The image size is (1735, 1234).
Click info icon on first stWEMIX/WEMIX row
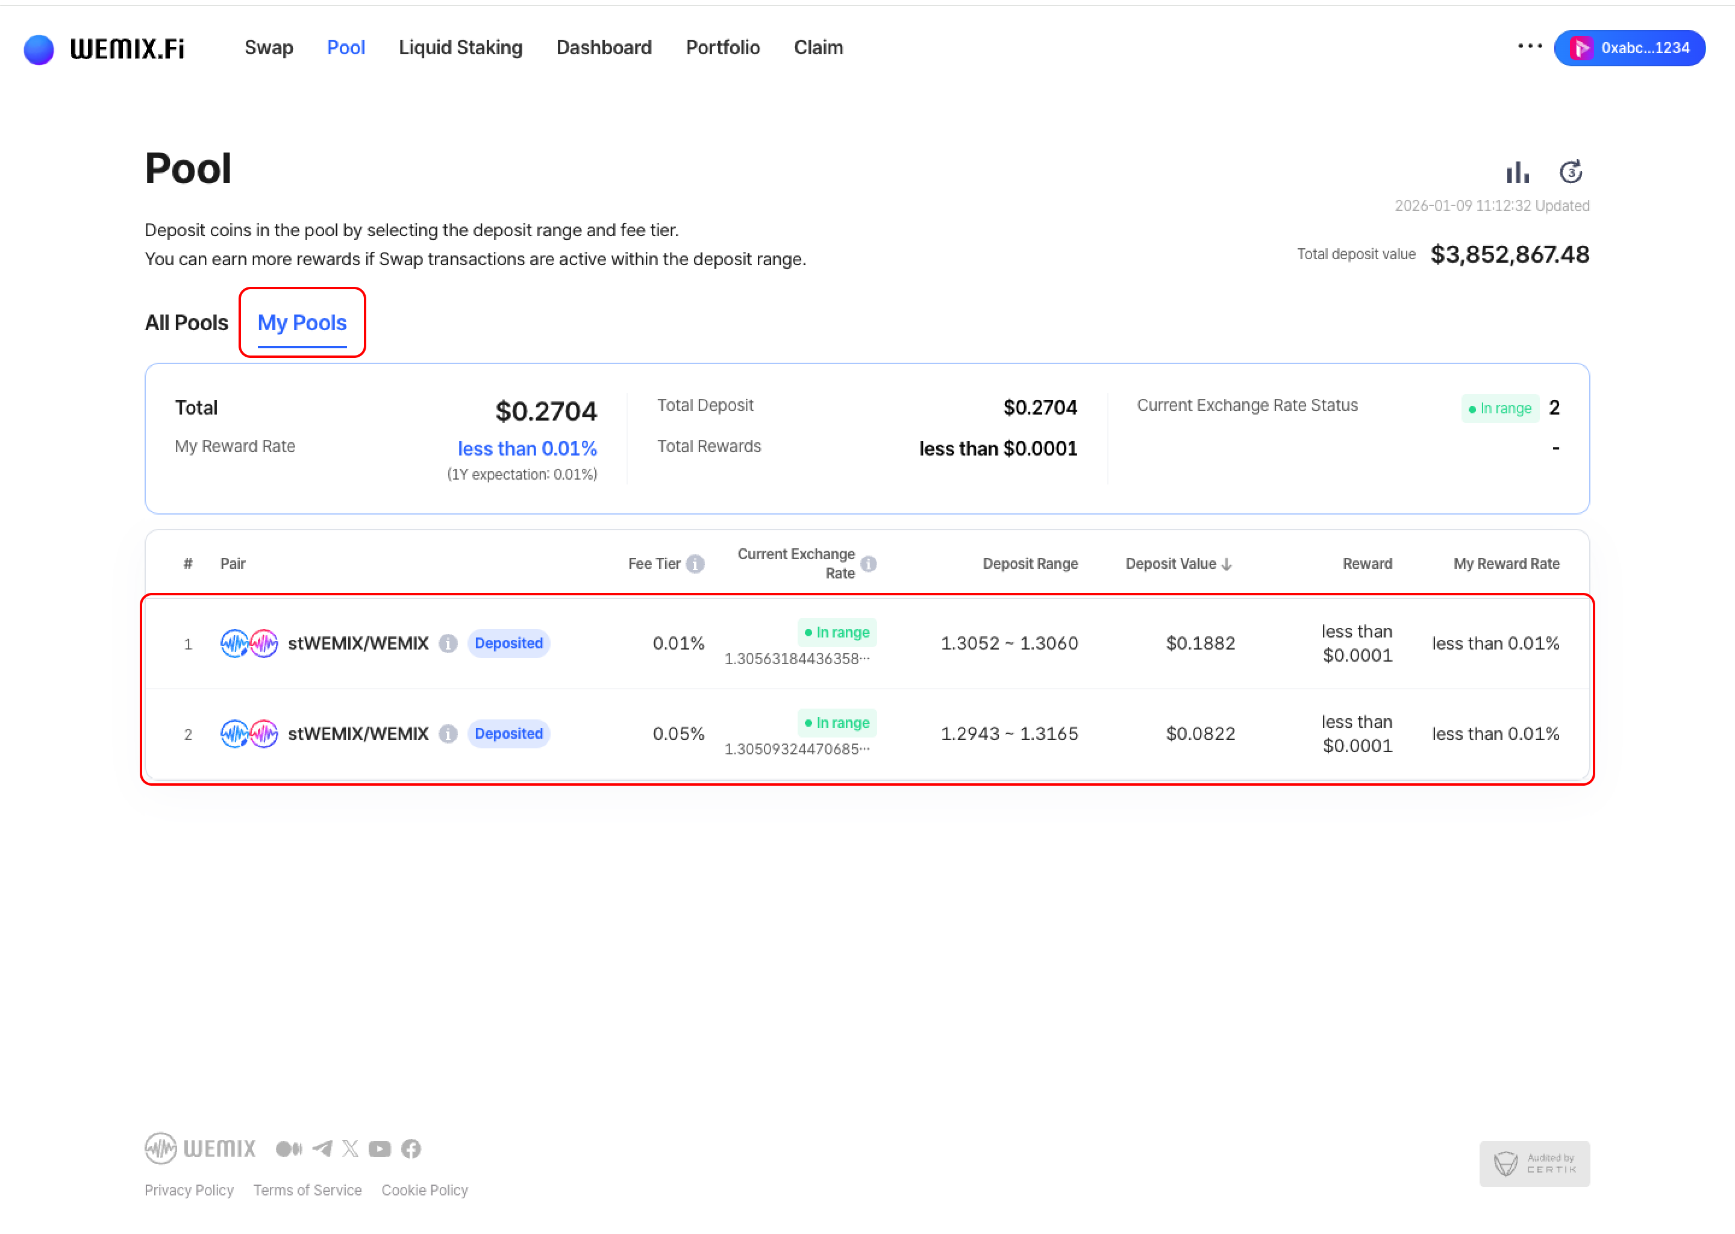[x=448, y=644]
